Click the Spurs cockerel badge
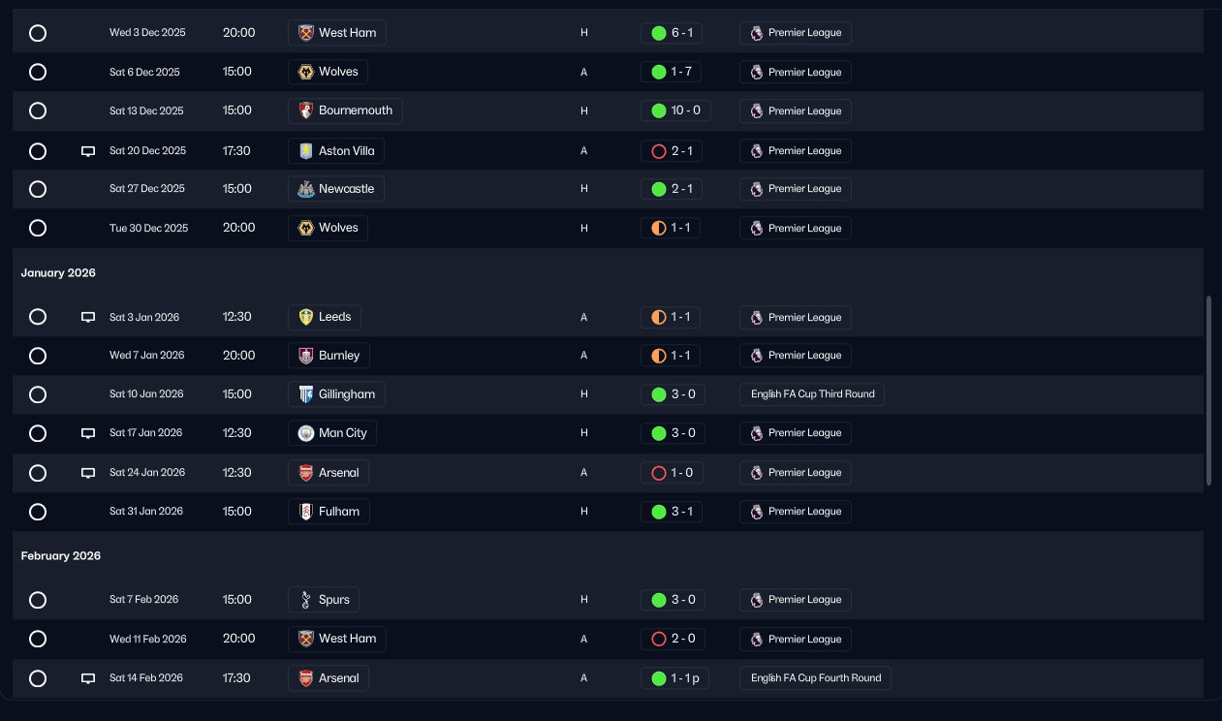Screen dimensions: 1222x721 306,600
